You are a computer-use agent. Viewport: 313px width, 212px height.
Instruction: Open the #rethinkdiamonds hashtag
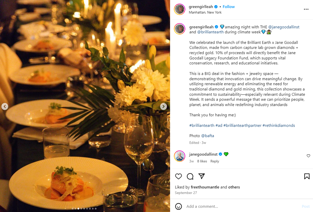coord(279,125)
